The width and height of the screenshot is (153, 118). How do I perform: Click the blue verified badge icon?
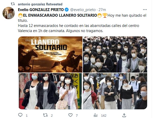click(x=67, y=9)
